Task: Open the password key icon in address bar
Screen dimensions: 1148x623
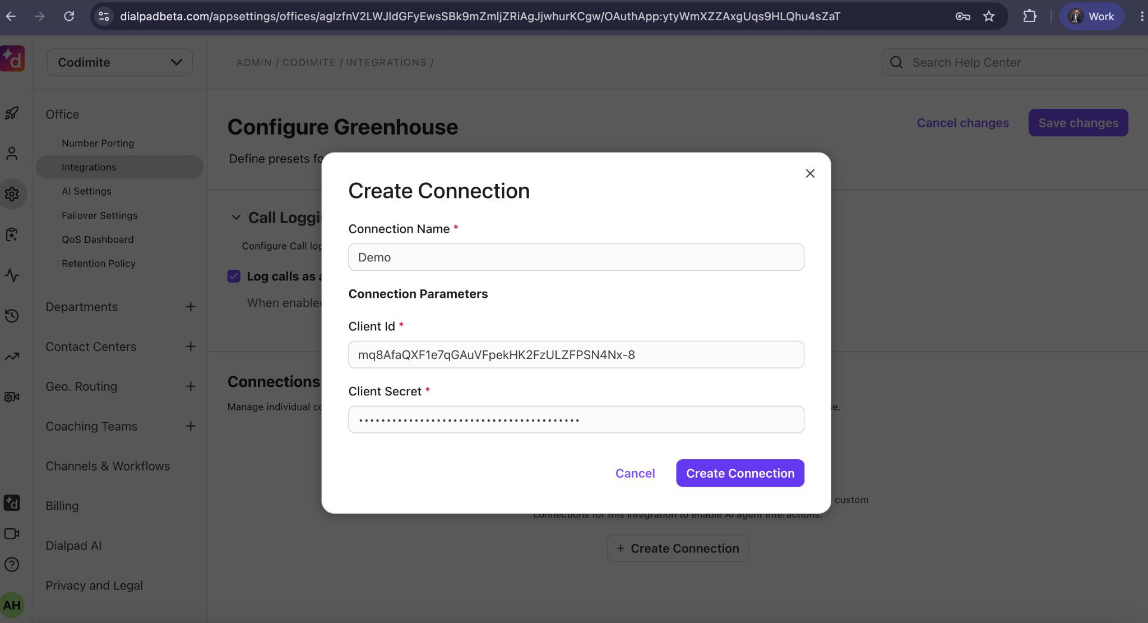Action: point(963,16)
